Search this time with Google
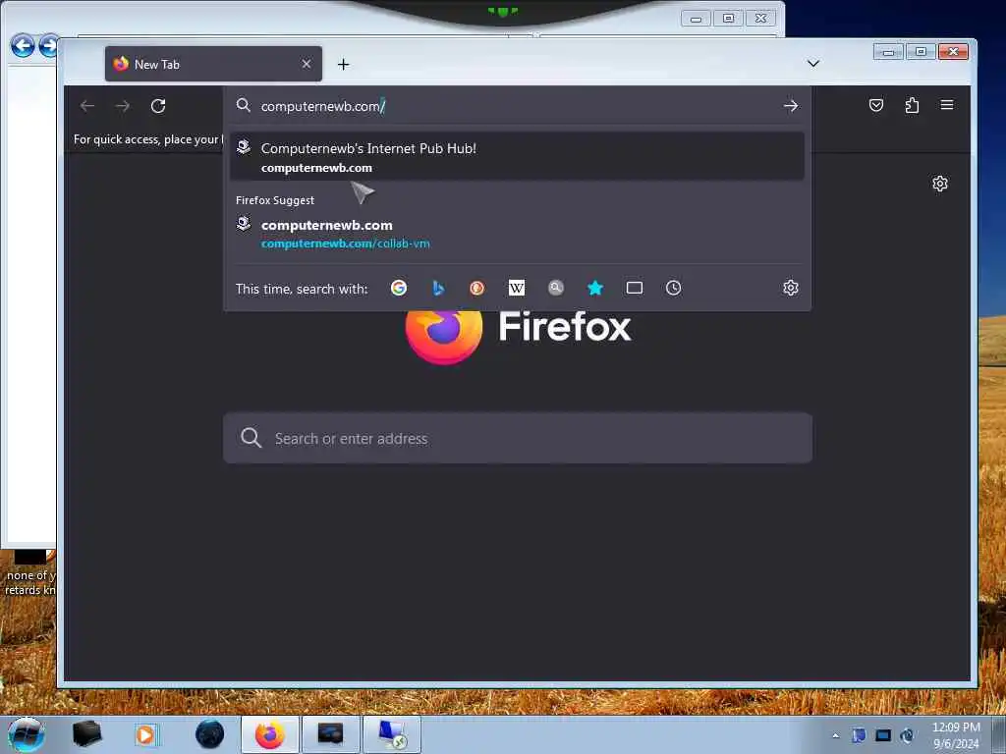Image resolution: width=1006 pixels, height=754 pixels. click(399, 288)
